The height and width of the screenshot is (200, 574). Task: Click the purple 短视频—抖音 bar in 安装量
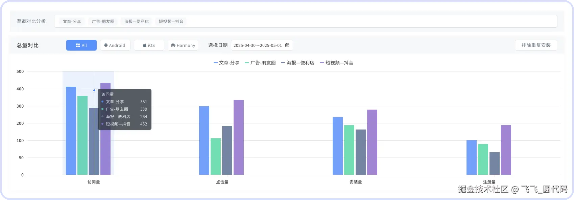pos(372,142)
